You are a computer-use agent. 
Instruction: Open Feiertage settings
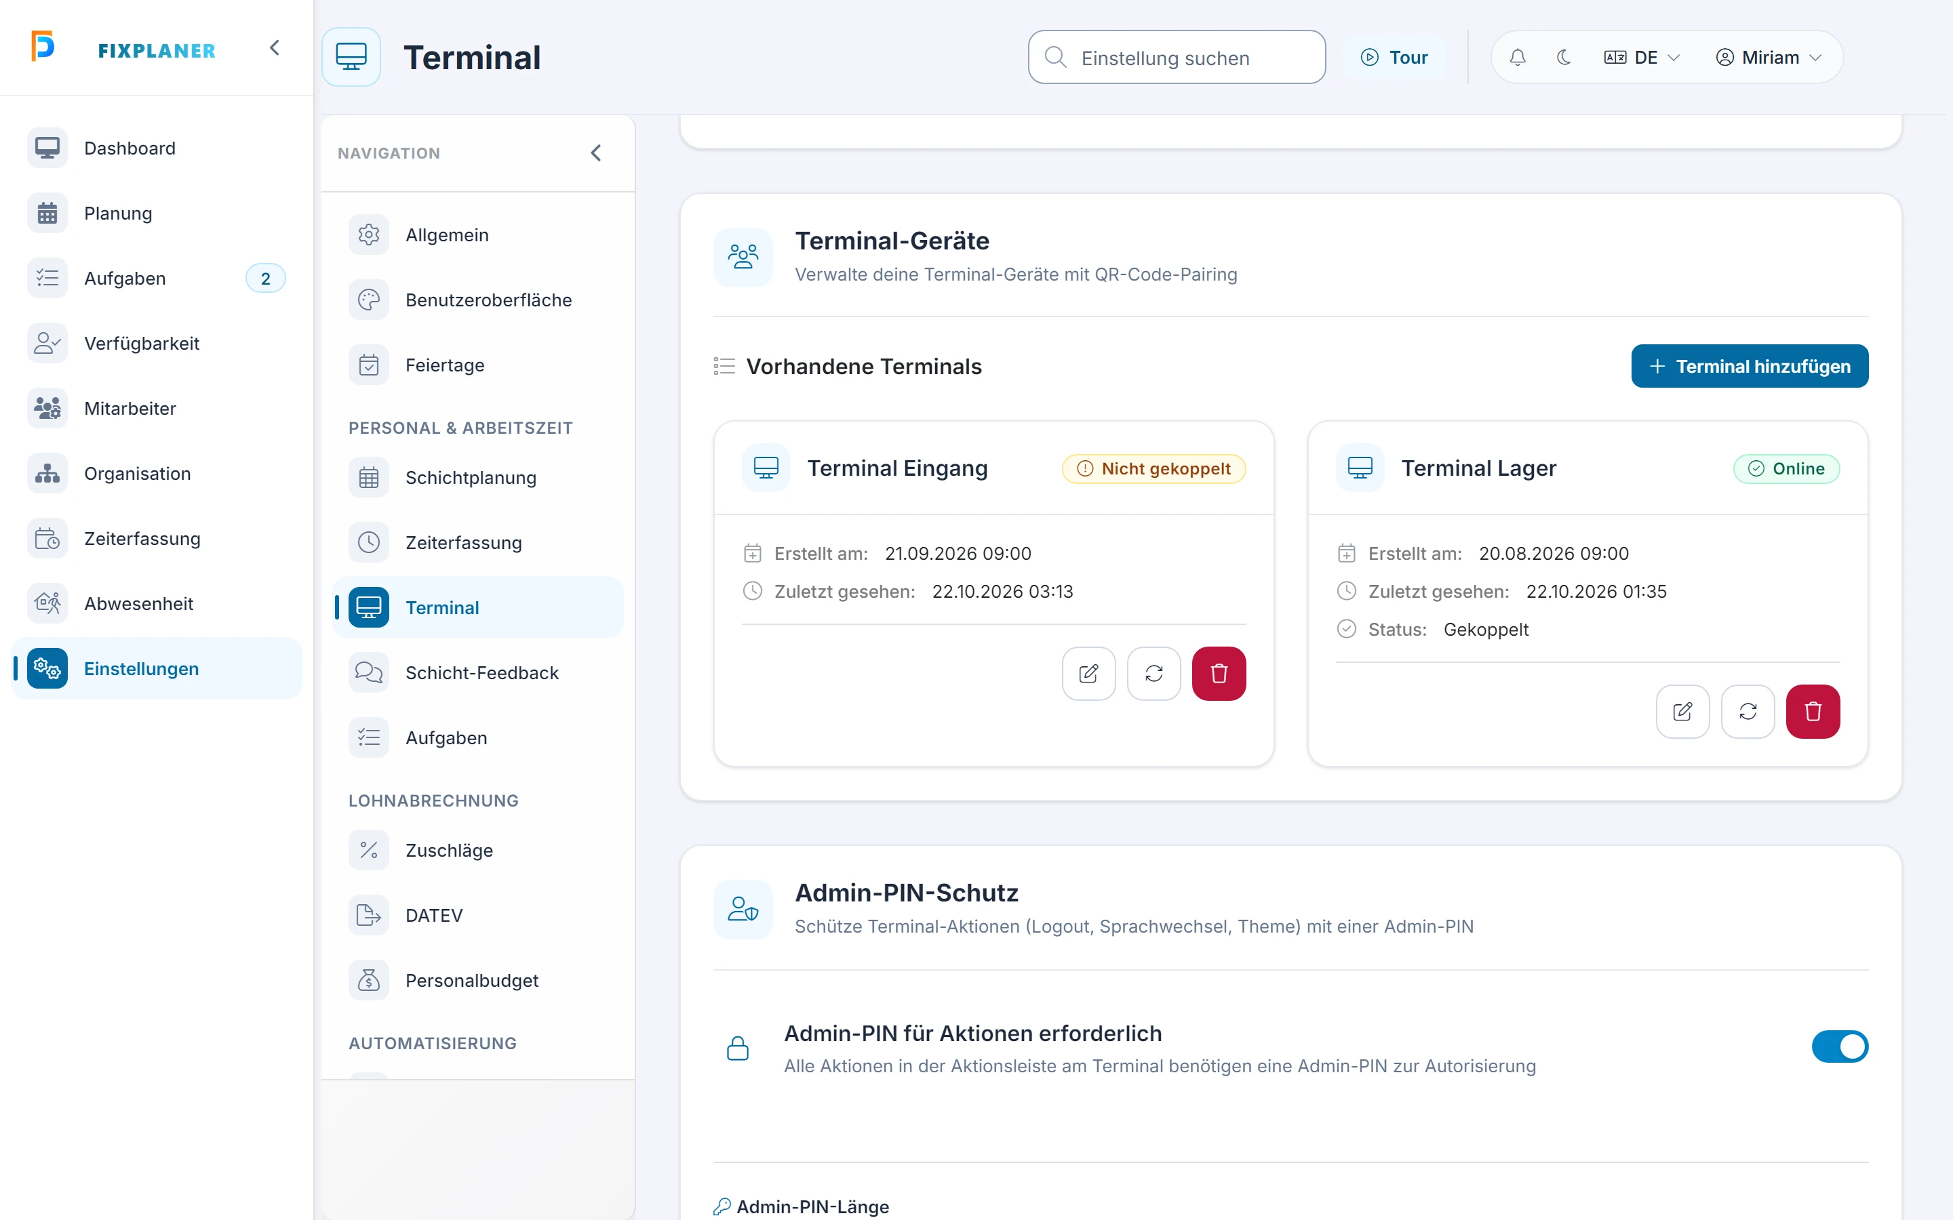coord(478,365)
